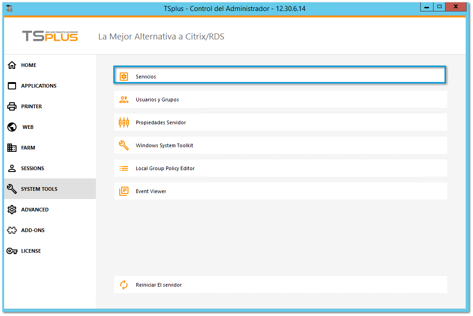Maximize the TSplus window
Image resolution: width=473 pixels, height=316 pixels.
tap(439, 7)
